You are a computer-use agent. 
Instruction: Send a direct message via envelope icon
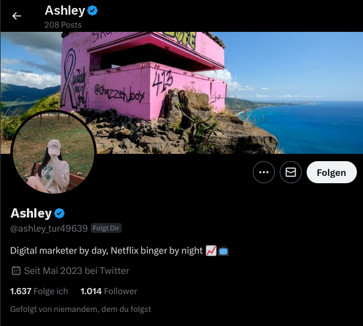291,172
